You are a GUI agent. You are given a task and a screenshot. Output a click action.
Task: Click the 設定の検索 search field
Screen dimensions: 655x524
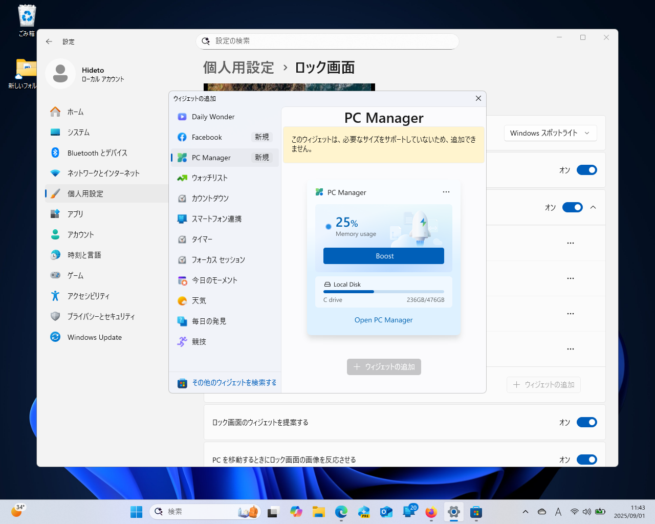[x=327, y=41]
